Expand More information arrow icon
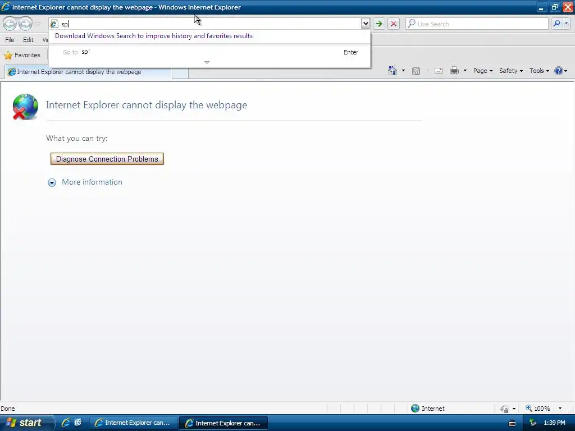The image size is (575, 431). point(52,182)
